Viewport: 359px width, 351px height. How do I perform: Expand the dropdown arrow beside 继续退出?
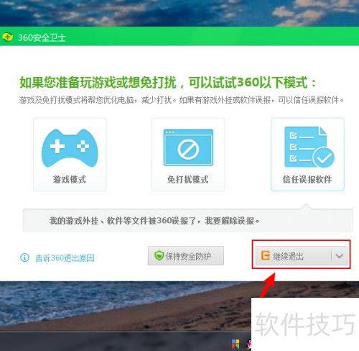pyautogui.click(x=339, y=256)
